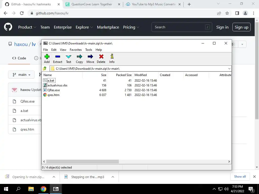Open the Team link on GitHub
The height and width of the screenshot is (194, 259).
(45, 27)
